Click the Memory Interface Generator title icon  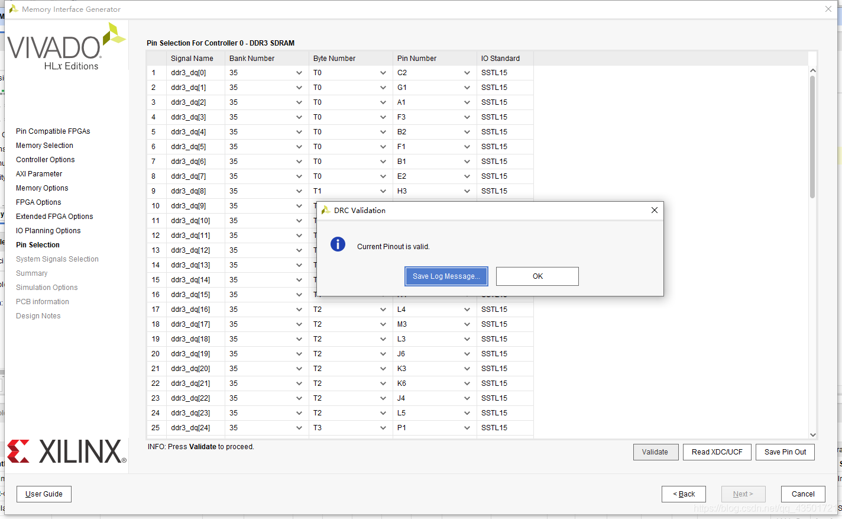(x=13, y=9)
